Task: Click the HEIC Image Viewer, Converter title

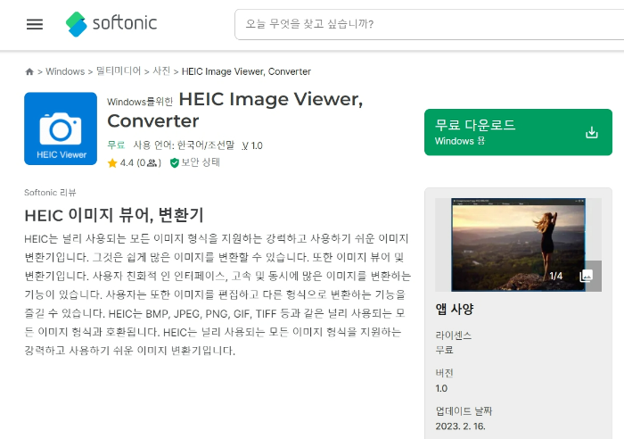Action: click(234, 110)
